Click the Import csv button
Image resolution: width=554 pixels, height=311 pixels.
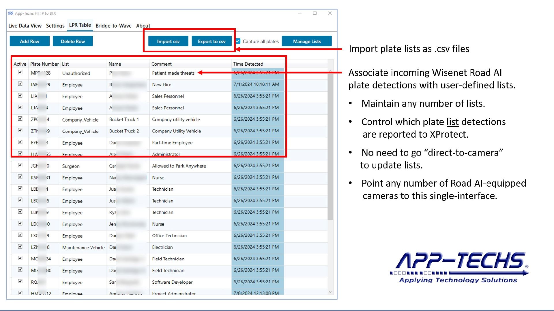(168, 41)
